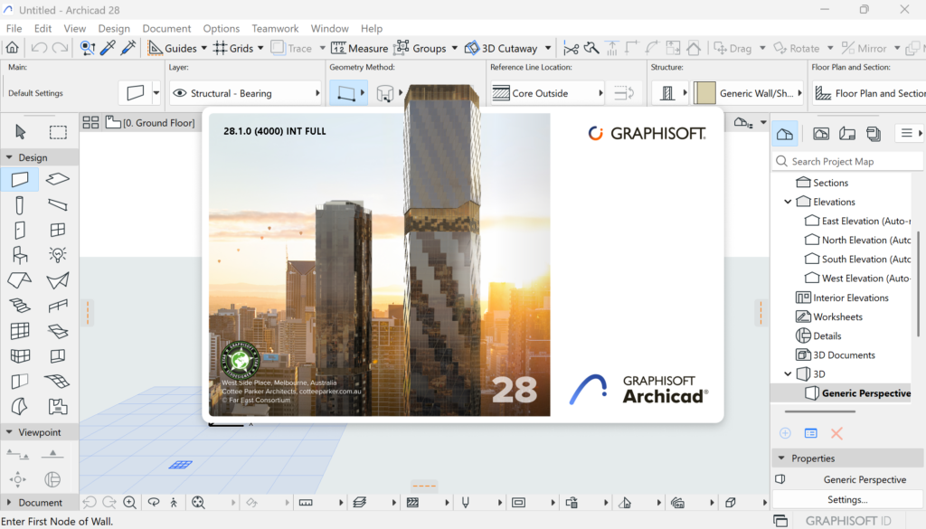The width and height of the screenshot is (926, 529).
Task: Toggle Grids display
Action: (233, 48)
